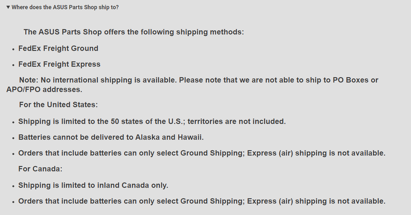This screenshot has height=215, width=411.
Task: Click the 'APO/FPO addresses.' text line
Action: pyautogui.click(x=44, y=89)
